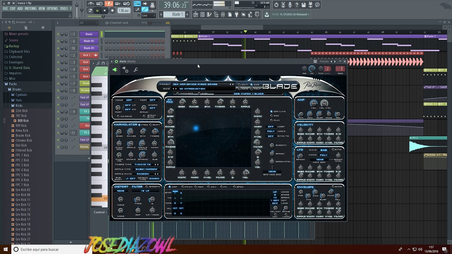
Task: Open the channel rack All filter dropdown
Action: pos(89,23)
